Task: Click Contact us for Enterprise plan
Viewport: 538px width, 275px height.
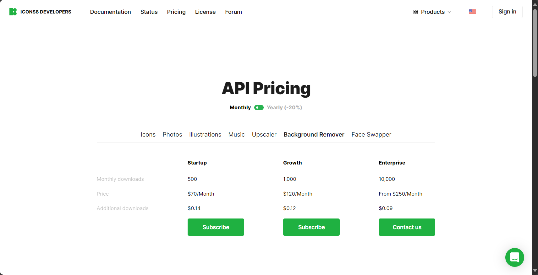Action: (407, 227)
